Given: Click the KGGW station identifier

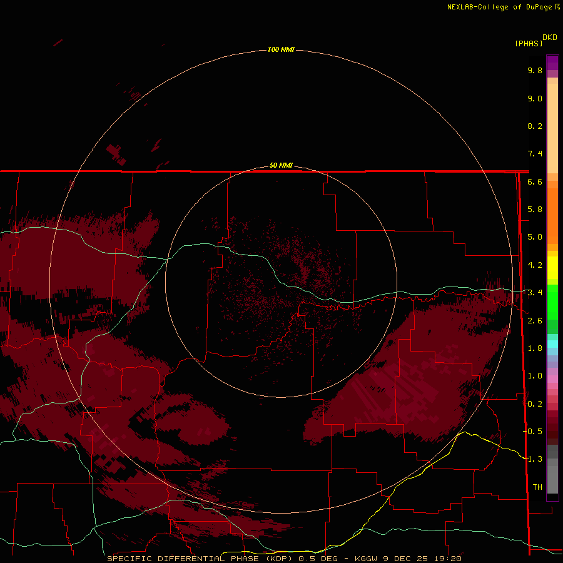Looking at the screenshot, I should click(x=366, y=559).
